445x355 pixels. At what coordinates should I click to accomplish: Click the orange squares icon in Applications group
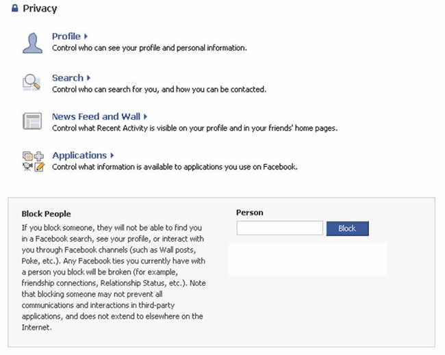pos(27,156)
